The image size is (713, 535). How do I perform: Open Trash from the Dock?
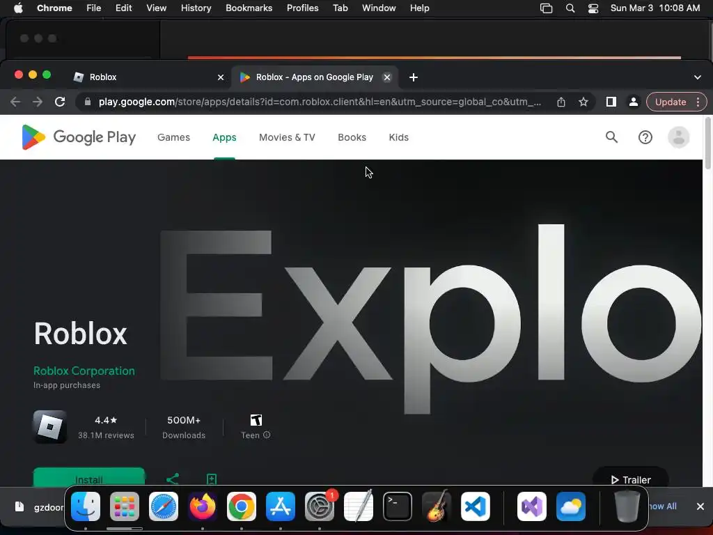click(627, 506)
